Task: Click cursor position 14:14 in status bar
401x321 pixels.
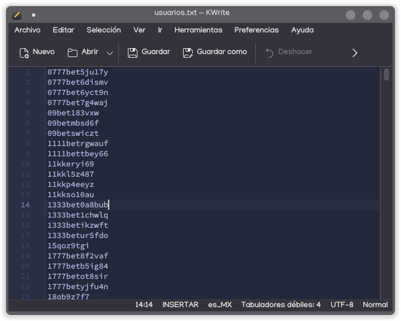Action: [144, 305]
